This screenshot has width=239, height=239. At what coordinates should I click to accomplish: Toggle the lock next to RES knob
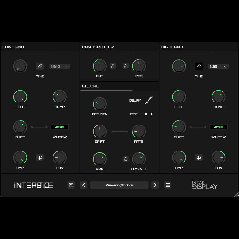[126, 66]
